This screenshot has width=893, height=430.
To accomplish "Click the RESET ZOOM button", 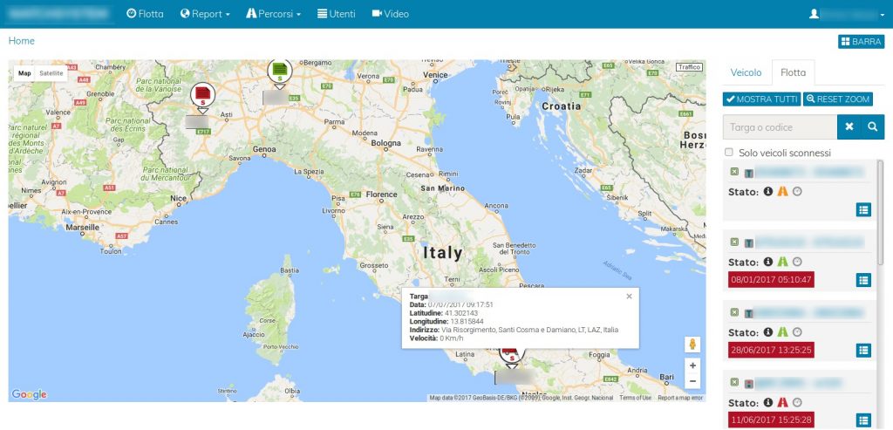I will (x=838, y=99).
